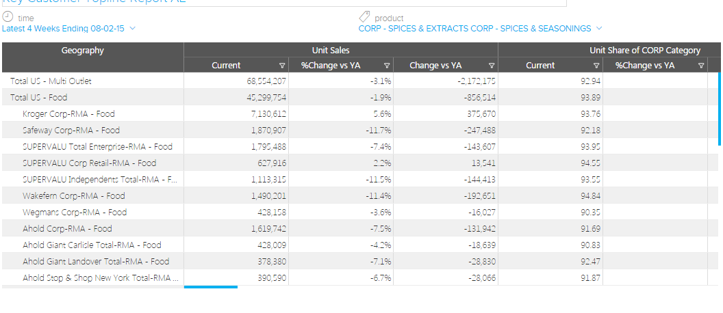723x313 pixels.
Task: Expand the CORP Spices product selector dropdown
Action: coord(599,29)
